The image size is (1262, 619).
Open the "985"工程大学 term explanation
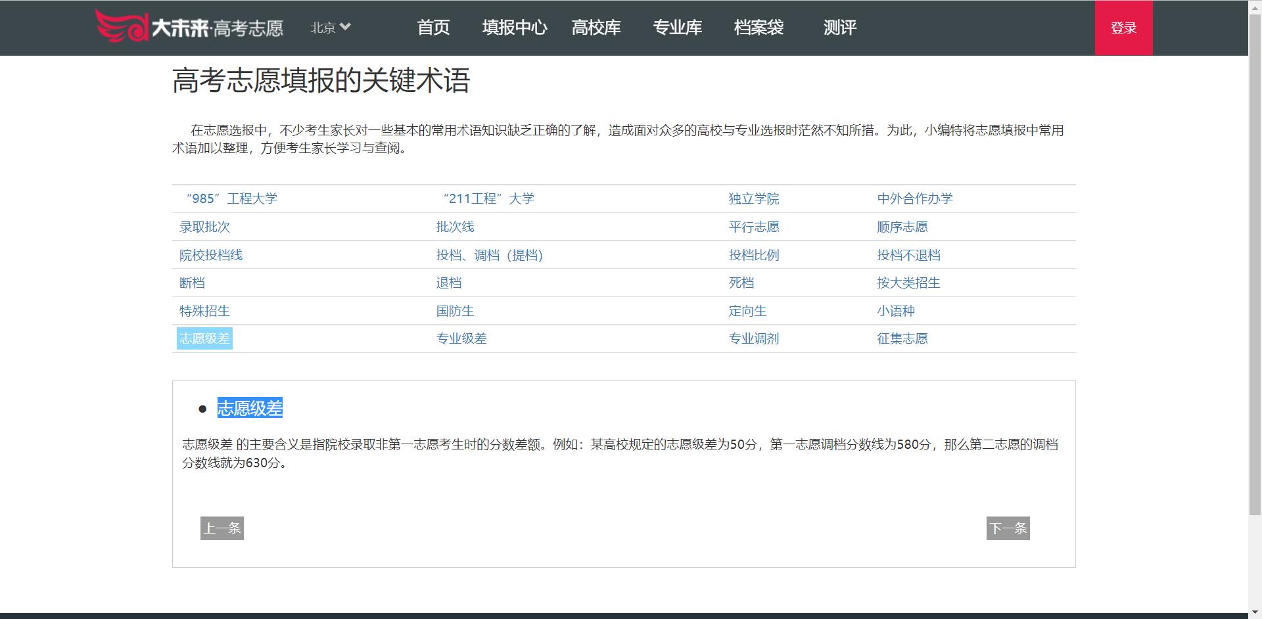point(229,198)
